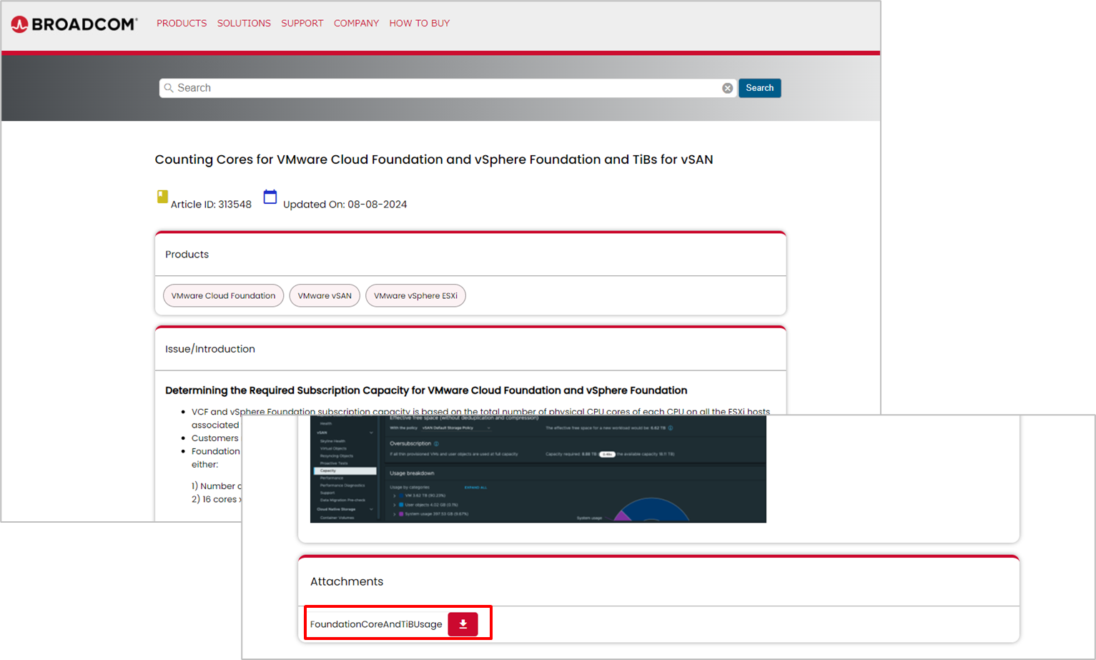Open the HOW TO BUY menu
1096x660 pixels.
420,24
